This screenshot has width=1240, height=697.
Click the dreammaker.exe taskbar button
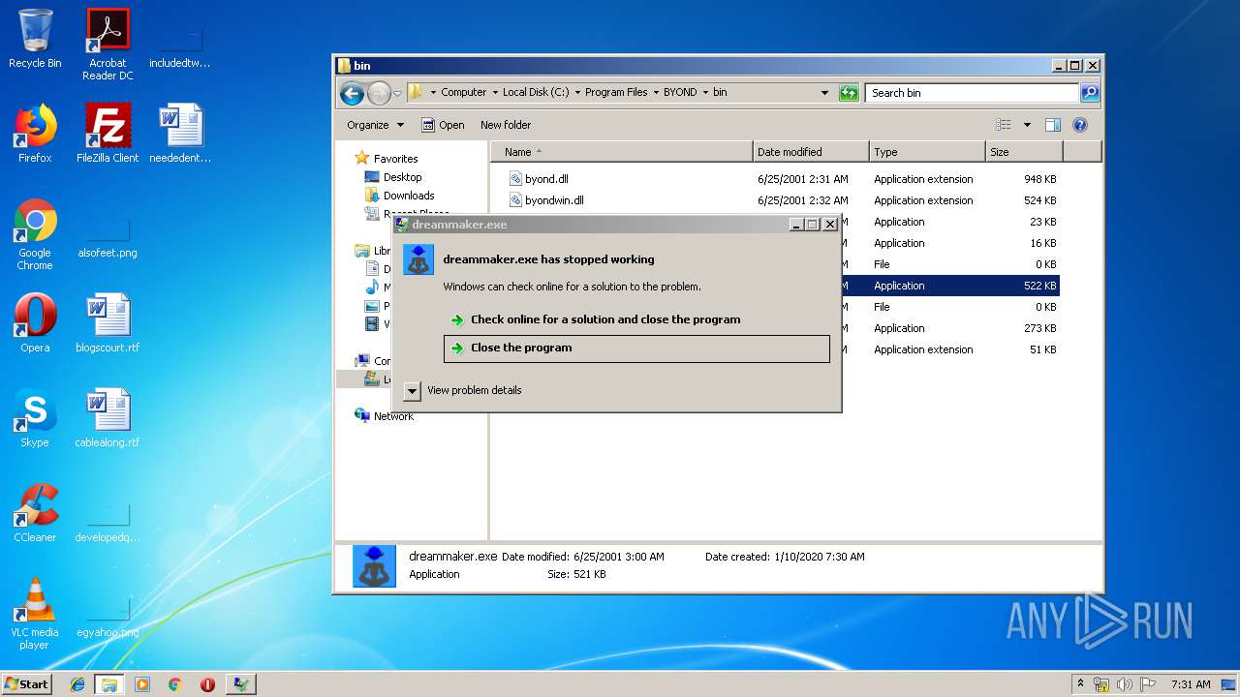240,684
